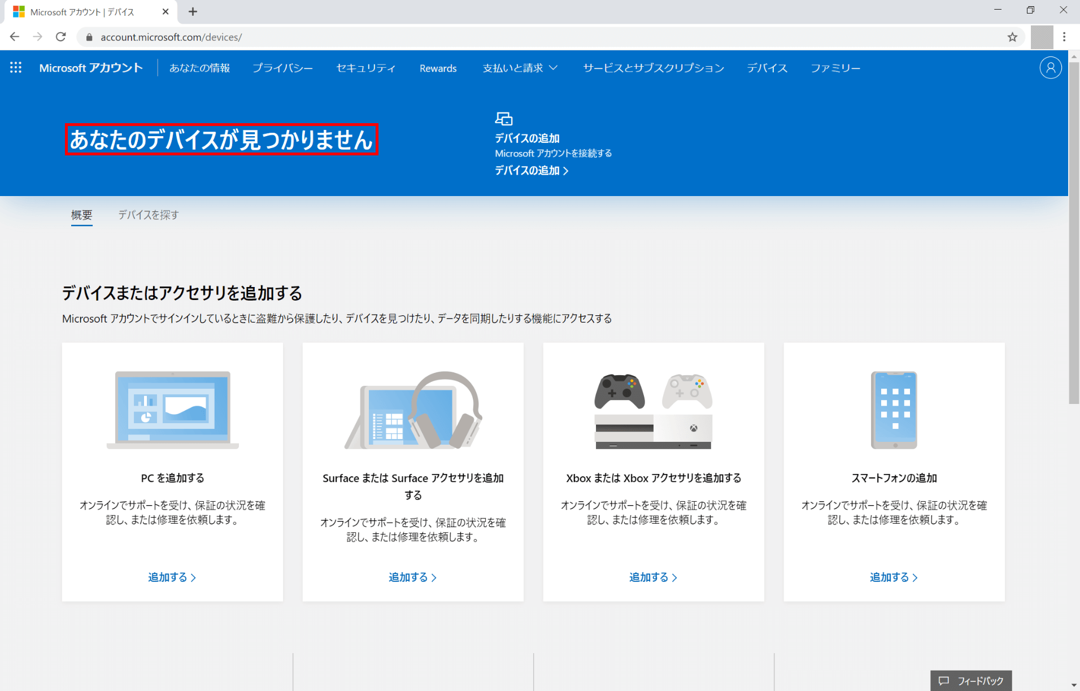Open a new browser tab
Screen dimensions: 1080x691
click(x=193, y=11)
